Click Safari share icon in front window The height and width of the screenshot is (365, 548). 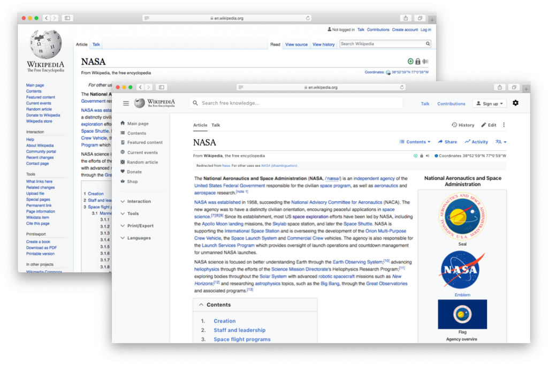coord(500,87)
